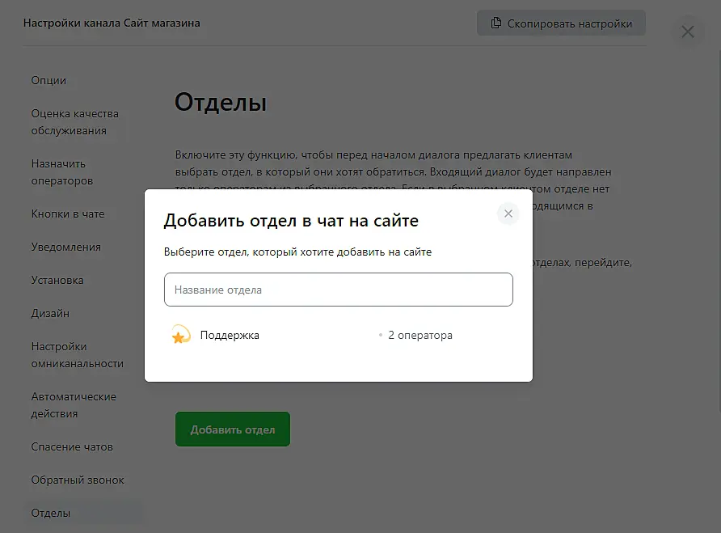This screenshot has height=533, width=721.
Task: Go to Настройки омниканальности
Action: pyautogui.click(x=77, y=355)
